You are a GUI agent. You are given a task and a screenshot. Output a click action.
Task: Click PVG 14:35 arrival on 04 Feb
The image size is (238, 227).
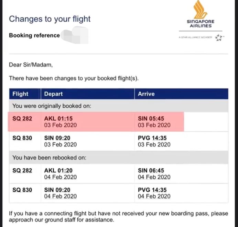pyautogui.click(x=154, y=193)
